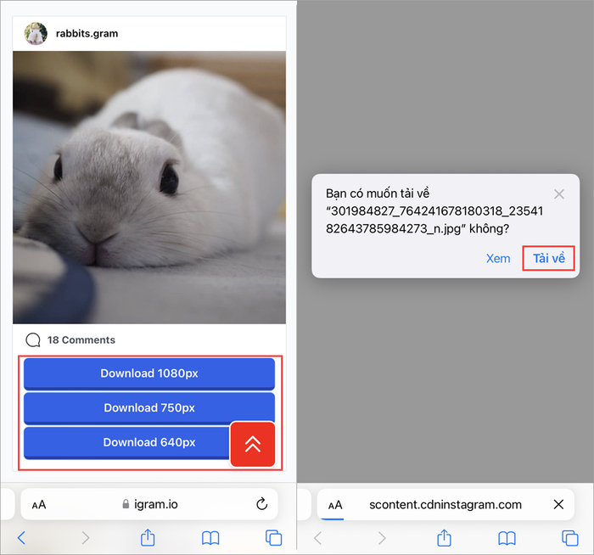Open share sheet in cdninstagram window

(445, 537)
